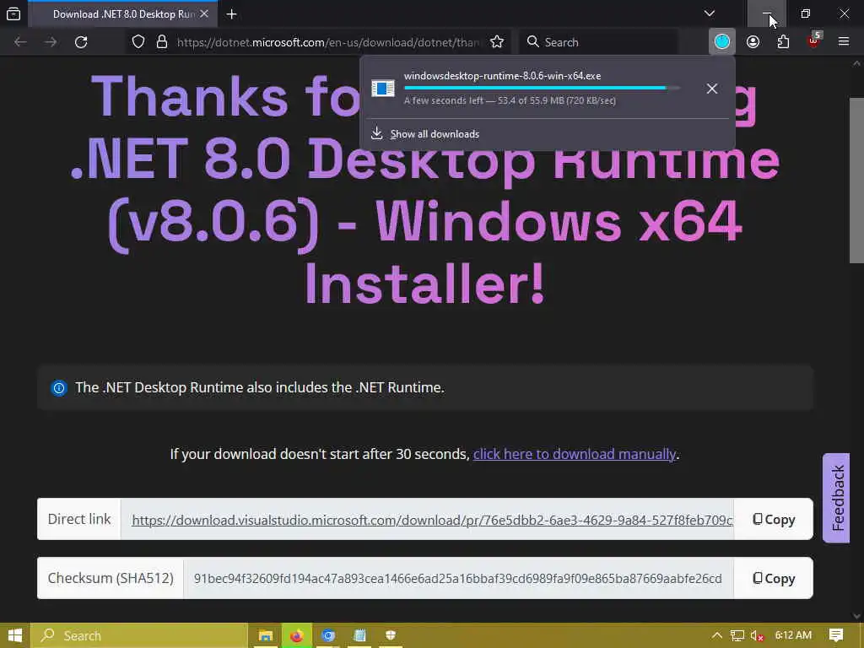Open the Windows Security shield taskbar icon
This screenshot has width=864, height=648.
pos(391,635)
